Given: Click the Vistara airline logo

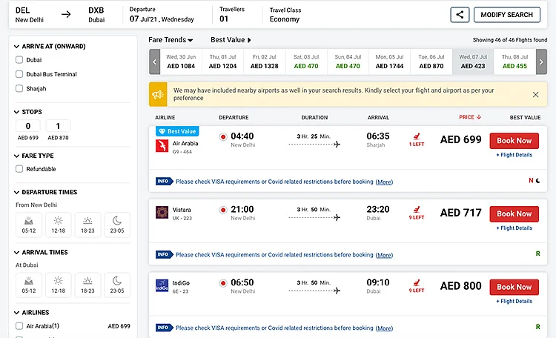Looking at the screenshot, I should (x=162, y=213).
